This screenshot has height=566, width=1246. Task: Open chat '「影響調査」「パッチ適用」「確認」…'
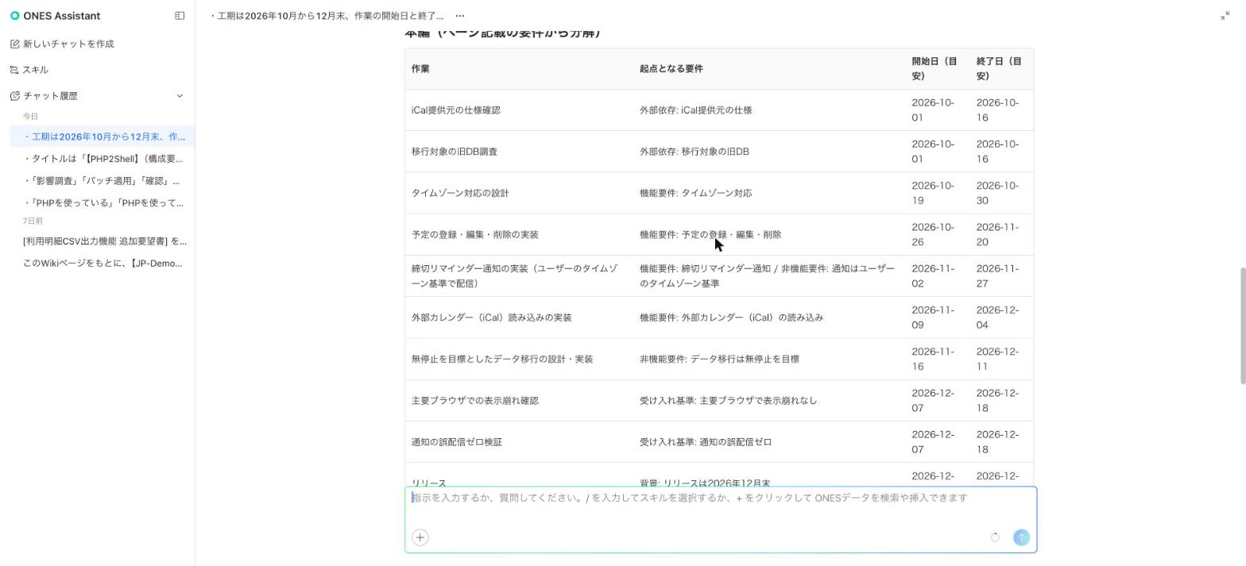click(102, 181)
